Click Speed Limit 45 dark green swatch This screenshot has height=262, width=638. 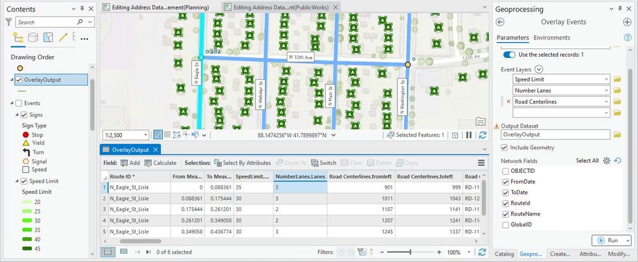tap(28, 249)
